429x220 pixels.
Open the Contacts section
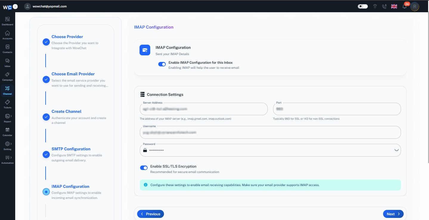[7, 49]
